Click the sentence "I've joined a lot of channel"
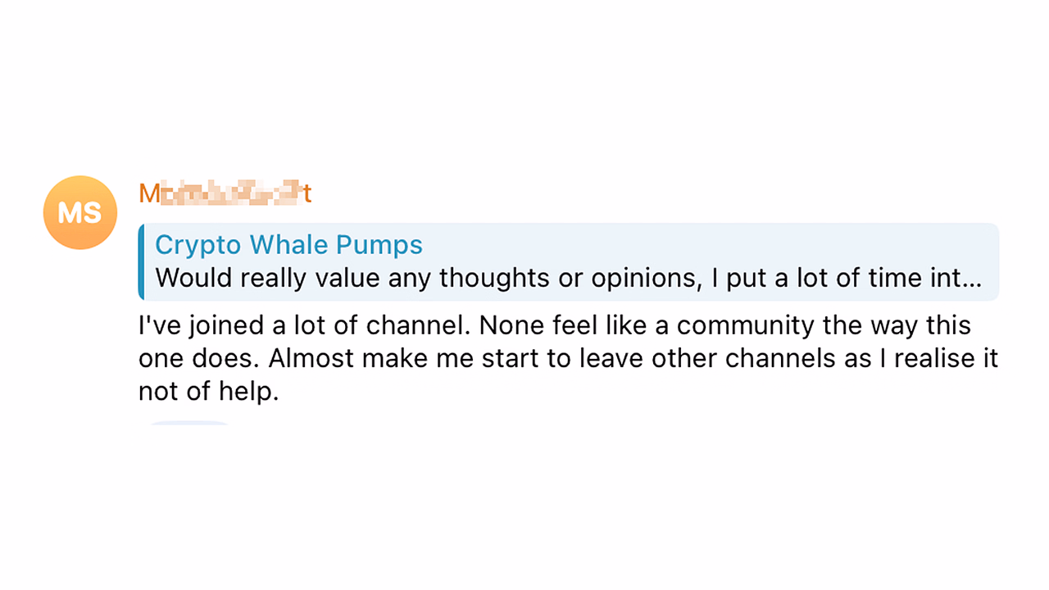Screen dimensions: 1049x590 [x=305, y=325]
